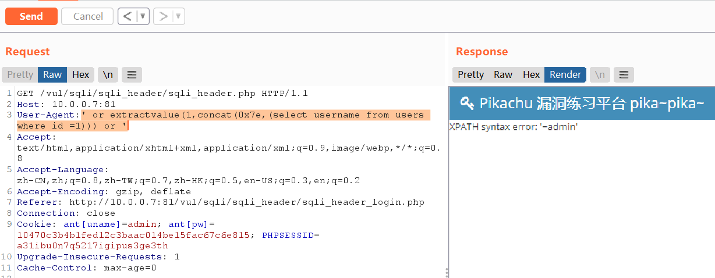The image size is (715, 278).
Task: Switch Response view to Pretty tab
Action: pyautogui.click(x=470, y=74)
